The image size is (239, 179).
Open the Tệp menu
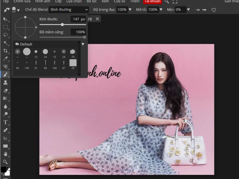[x=6, y=1]
